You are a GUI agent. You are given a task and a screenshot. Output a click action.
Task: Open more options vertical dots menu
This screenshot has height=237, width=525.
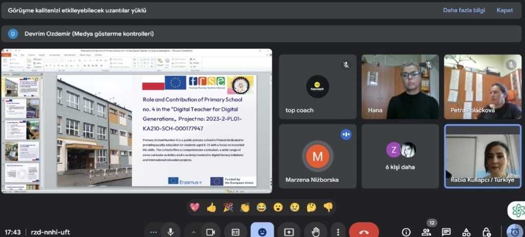click(337, 231)
